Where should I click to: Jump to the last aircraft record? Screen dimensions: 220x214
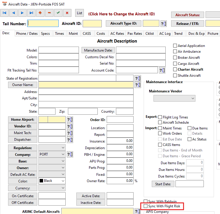coord(31,13)
